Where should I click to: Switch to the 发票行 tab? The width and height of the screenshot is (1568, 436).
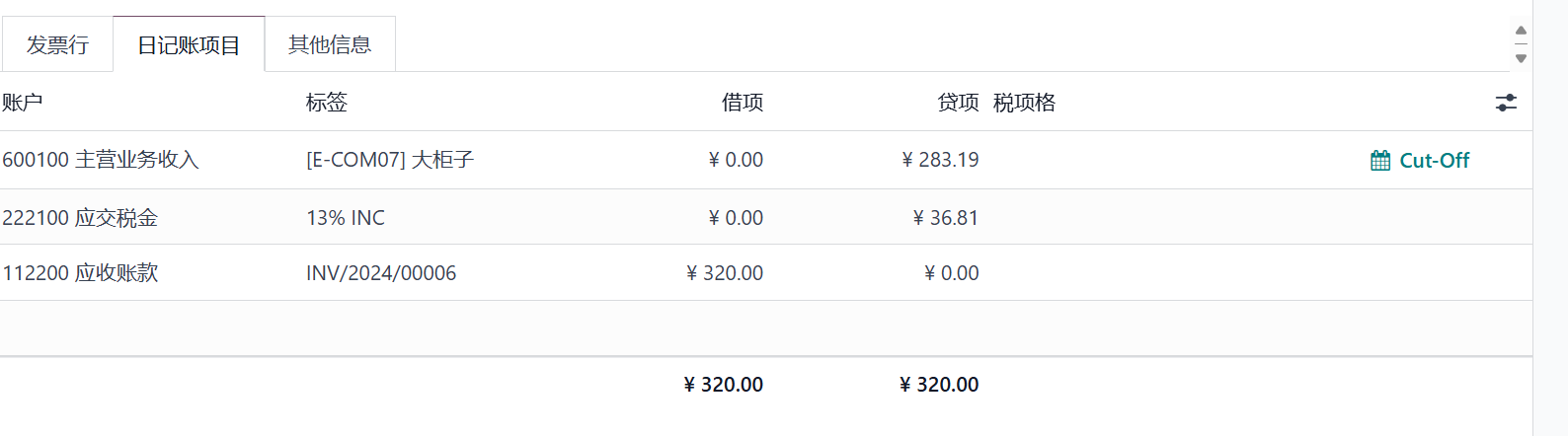point(57,44)
